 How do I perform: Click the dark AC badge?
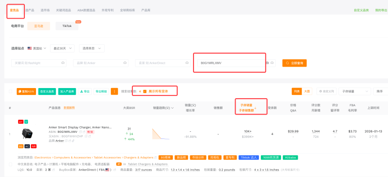pyautogui.click(x=27, y=146)
